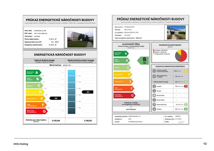Click the smolka@energo-dialog.cz email address
Viewport: 214px width, 151px height.
click(x=135, y=121)
